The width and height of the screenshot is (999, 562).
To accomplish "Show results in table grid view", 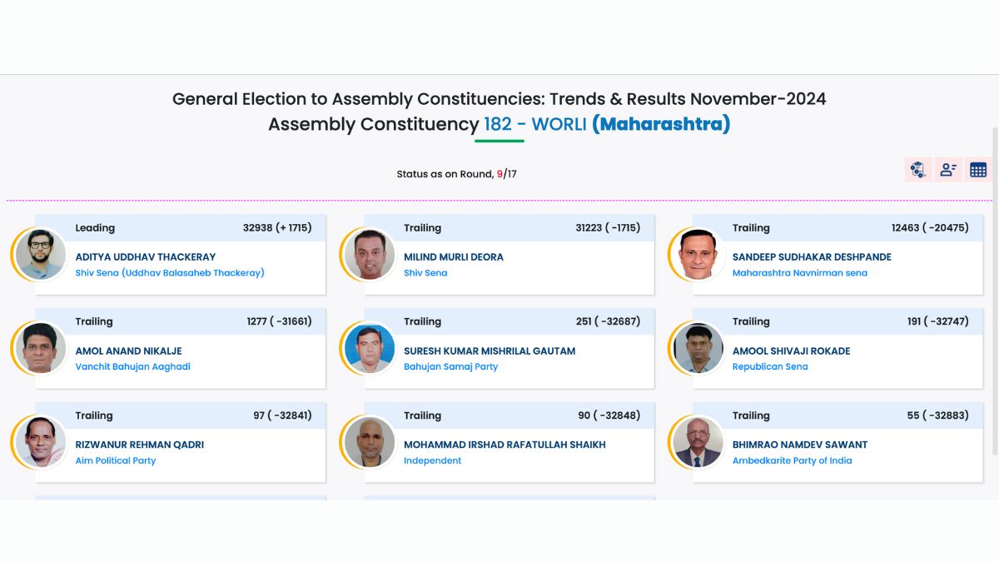I will pos(978,170).
